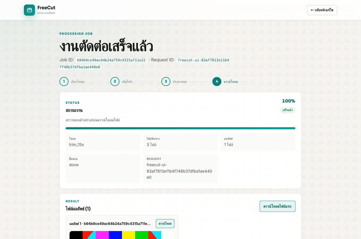The width and height of the screenshot is (361, 239).
Task: Go back via กลับหน้าแก้ไข button
Action: pos(322,10)
